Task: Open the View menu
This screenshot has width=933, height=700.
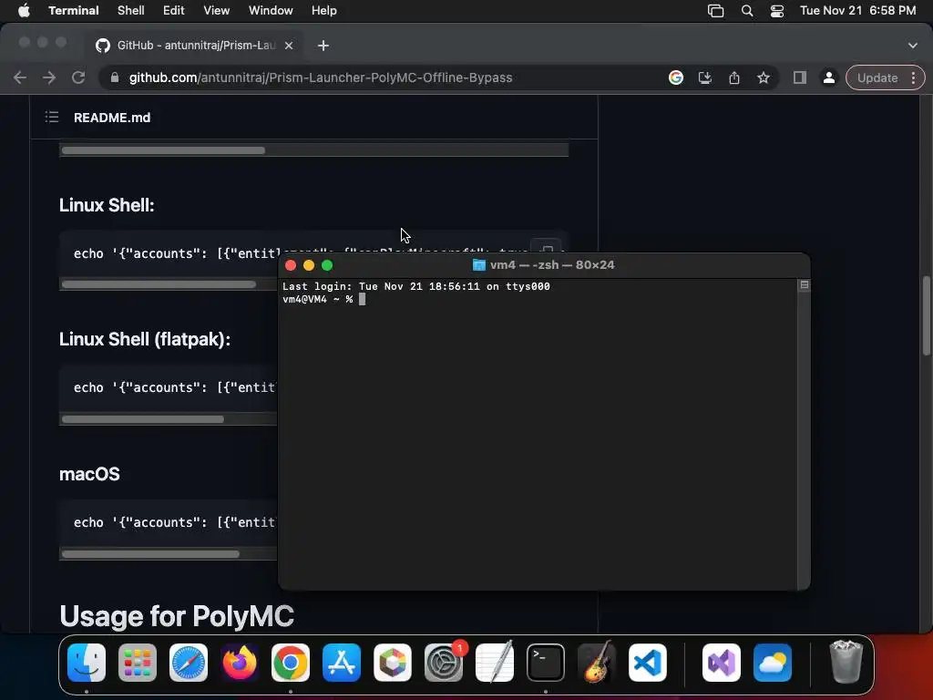Action: [217, 11]
